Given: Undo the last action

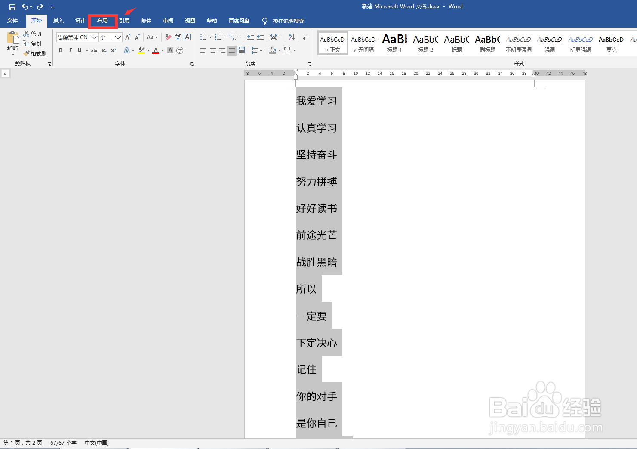Looking at the screenshot, I should [x=25, y=7].
